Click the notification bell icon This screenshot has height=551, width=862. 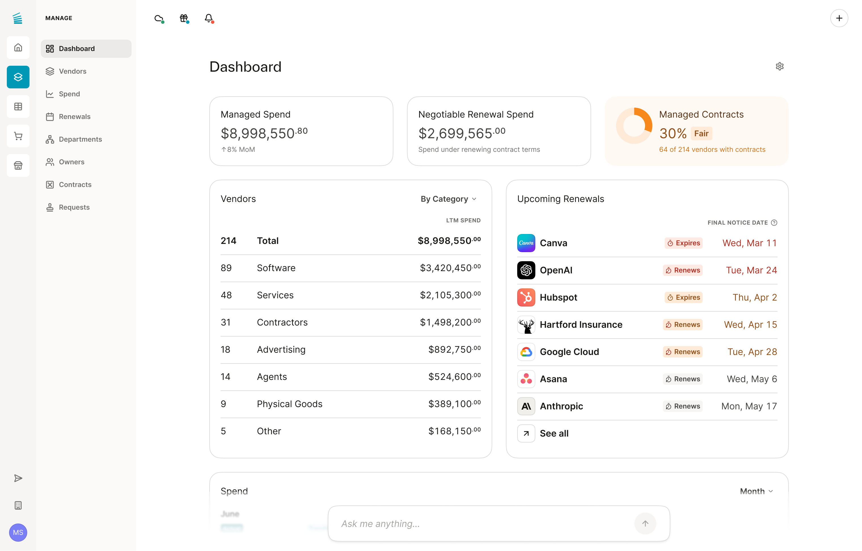coord(209,18)
